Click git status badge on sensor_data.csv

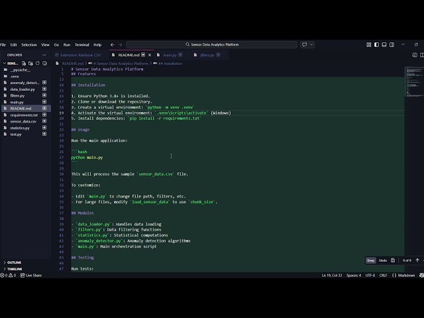(44, 121)
